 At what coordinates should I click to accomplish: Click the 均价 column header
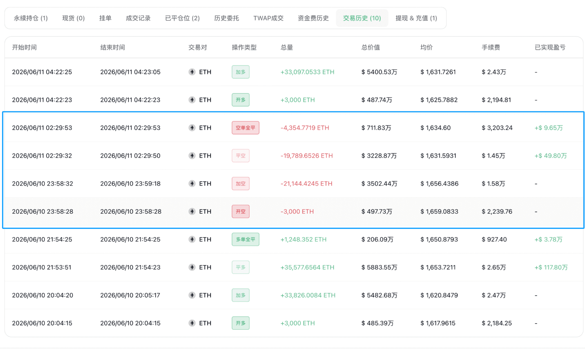click(426, 47)
